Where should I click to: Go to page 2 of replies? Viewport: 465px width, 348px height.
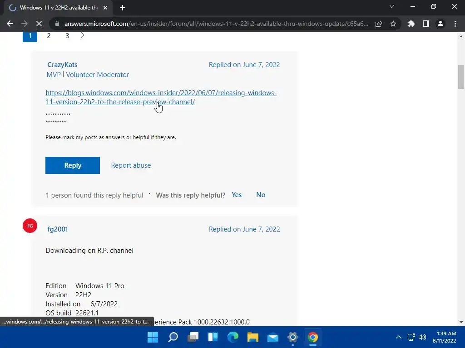click(x=49, y=36)
